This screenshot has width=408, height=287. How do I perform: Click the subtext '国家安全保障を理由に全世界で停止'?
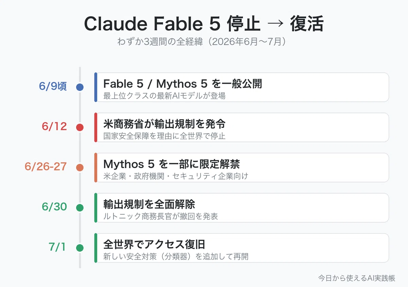164,136
